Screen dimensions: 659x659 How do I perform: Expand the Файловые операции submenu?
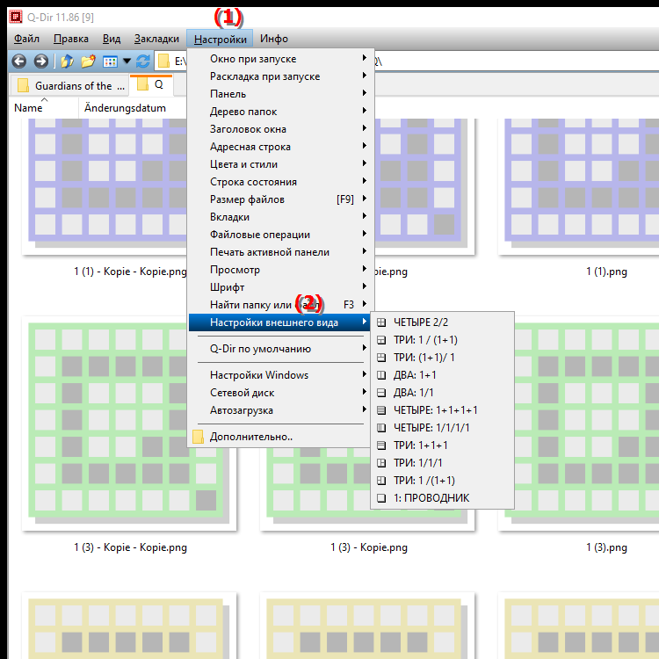(279, 235)
